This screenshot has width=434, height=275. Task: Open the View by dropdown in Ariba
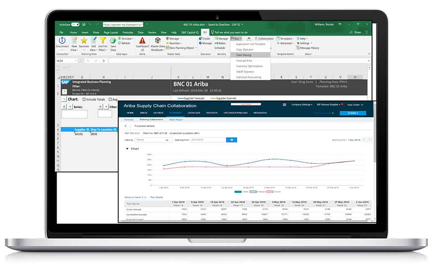click(x=153, y=140)
